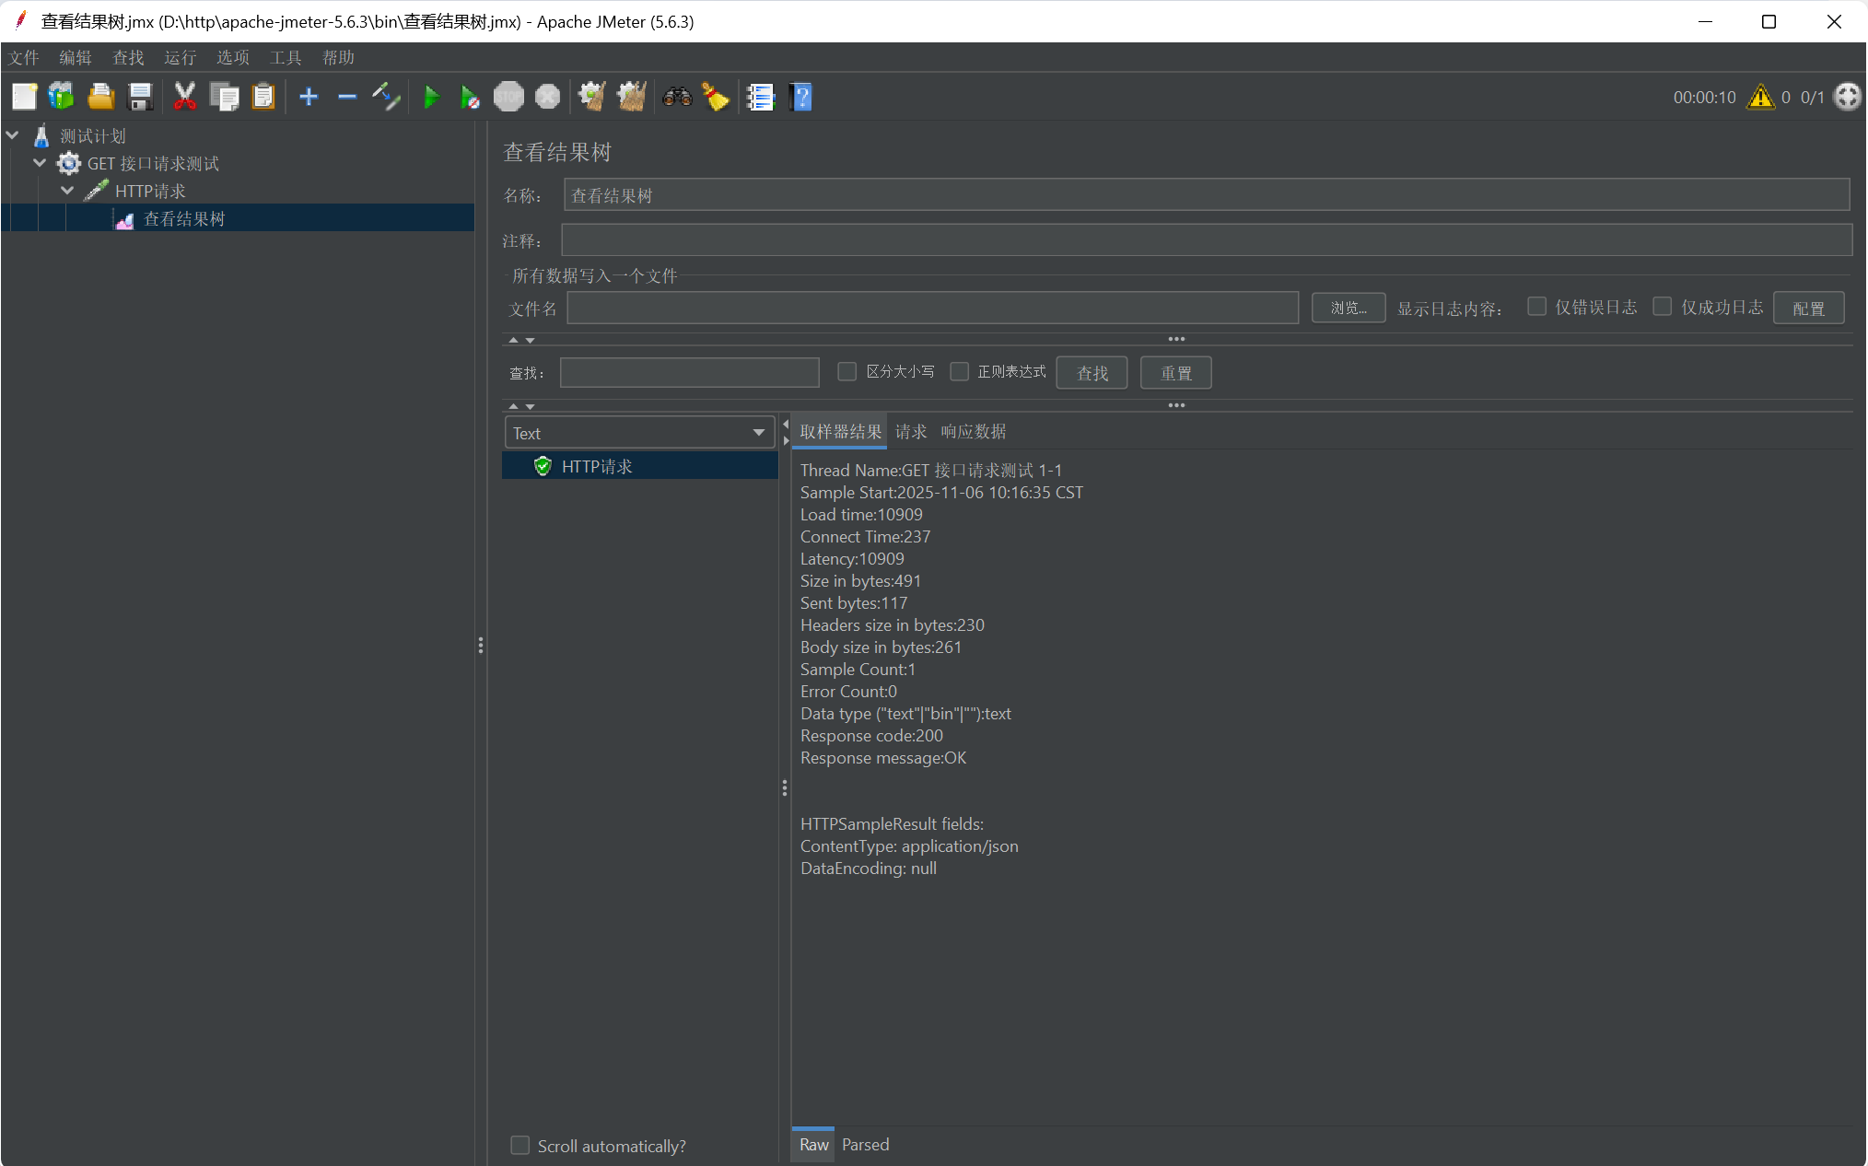The height and width of the screenshot is (1166, 1868).
Task: Open the Function Helper list icon
Action: pyautogui.click(x=761, y=97)
